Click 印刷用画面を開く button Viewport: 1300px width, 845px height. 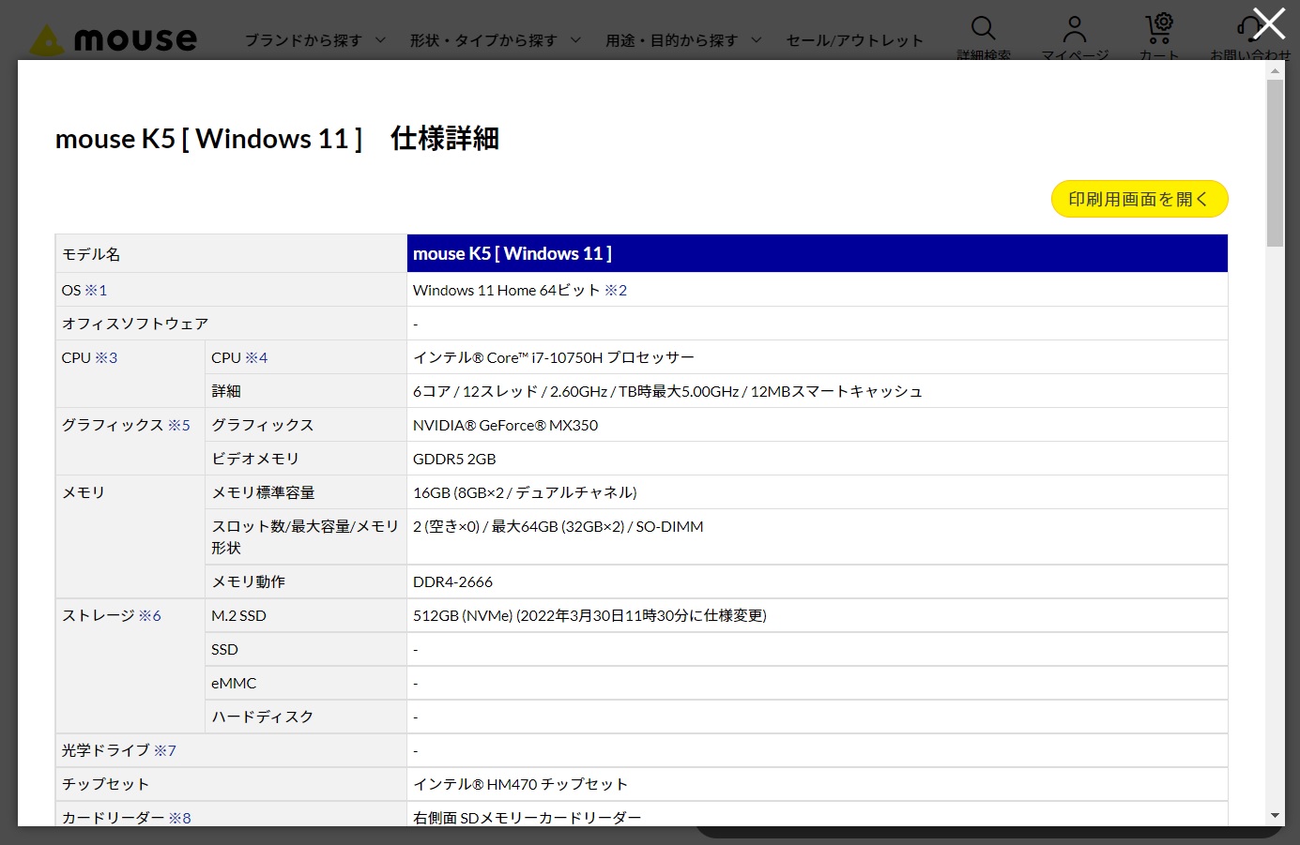pyautogui.click(x=1139, y=199)
